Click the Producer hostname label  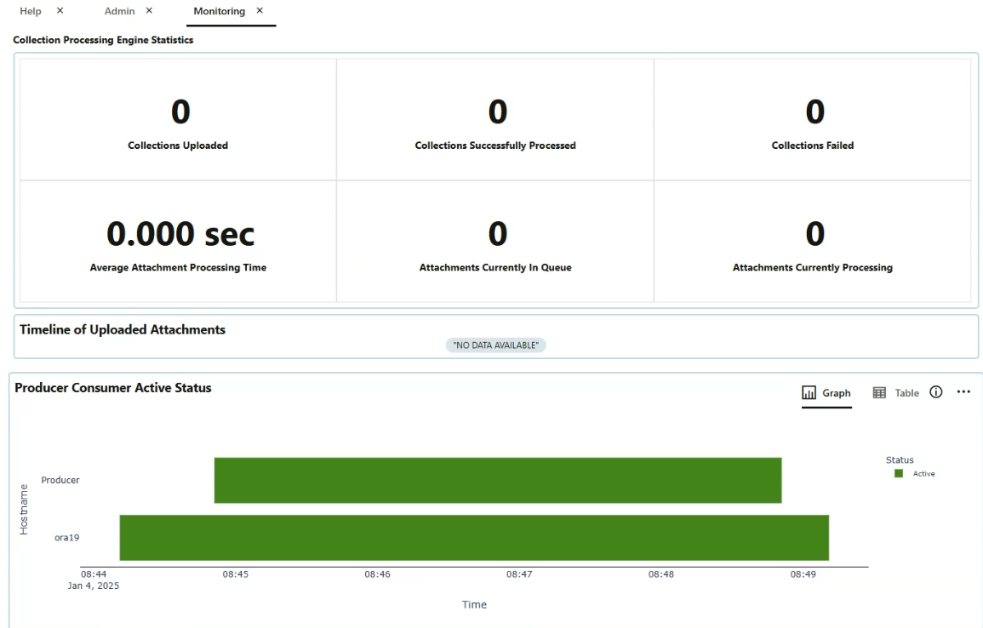(x=60, y=480)
